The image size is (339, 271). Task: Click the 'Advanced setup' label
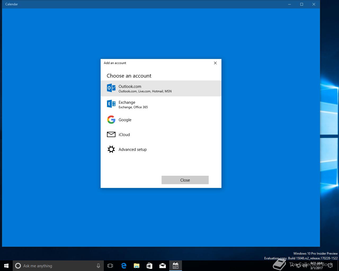133,150
